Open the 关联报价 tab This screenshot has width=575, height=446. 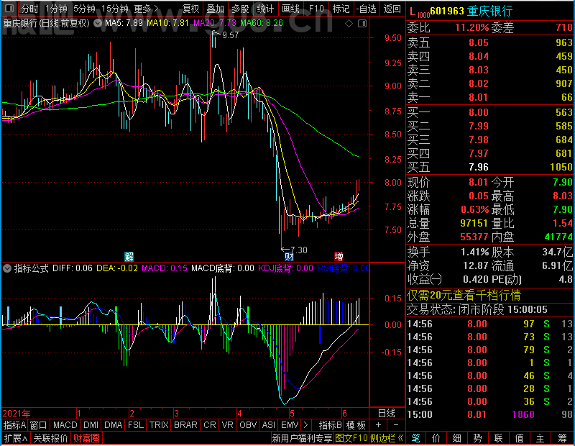click(50, 438)
